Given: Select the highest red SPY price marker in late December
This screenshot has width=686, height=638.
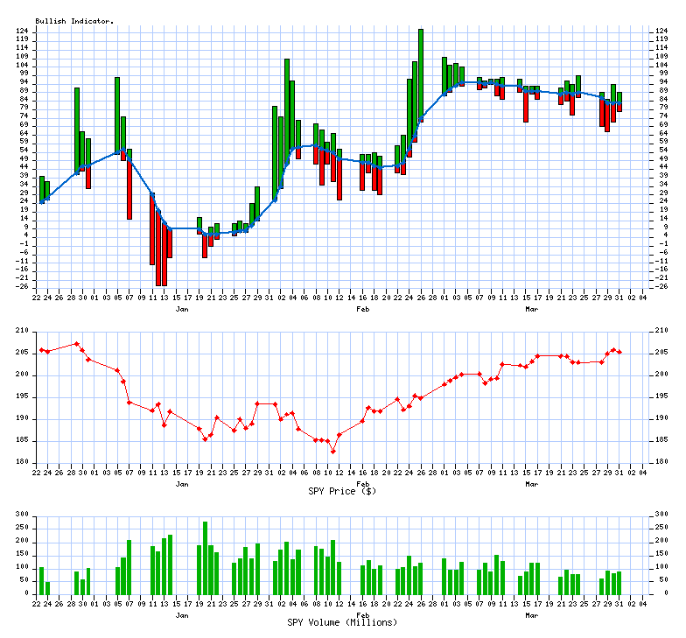Looking at the screenshot, I should (x=77, y=344).
